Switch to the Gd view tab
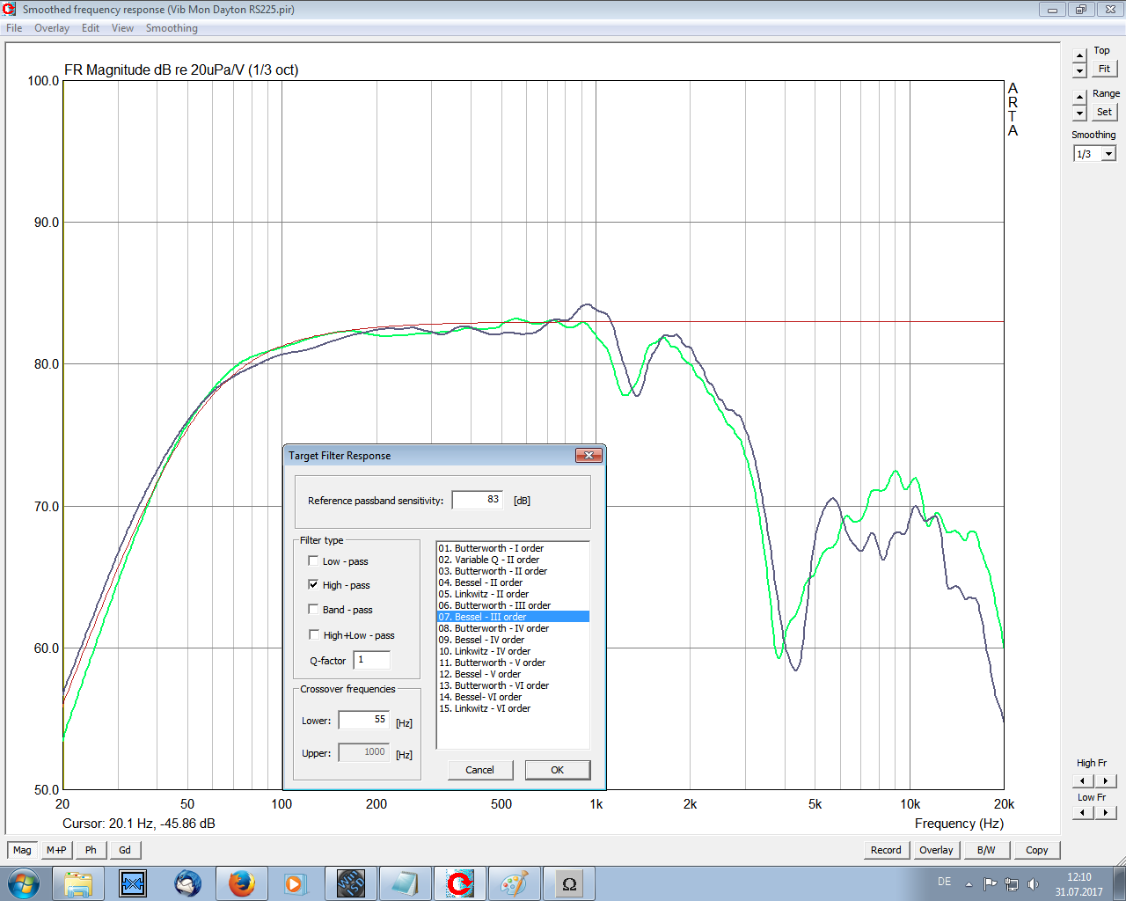Viewport: 1126px width, 901px height. click(125, 850)
